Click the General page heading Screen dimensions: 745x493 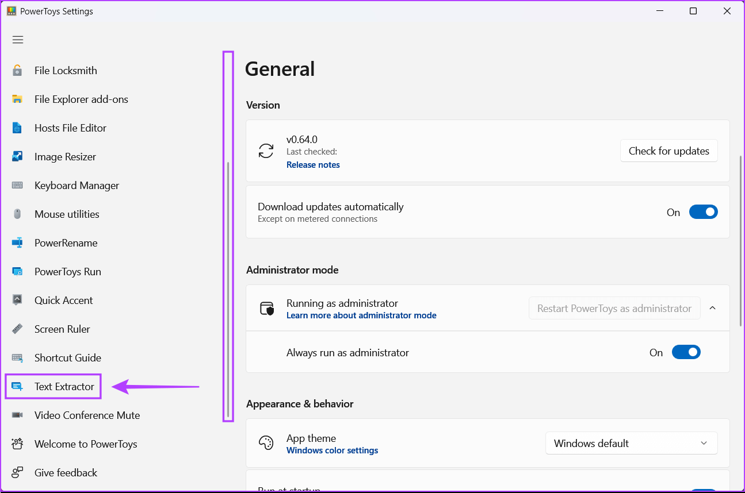click(280, 69)
